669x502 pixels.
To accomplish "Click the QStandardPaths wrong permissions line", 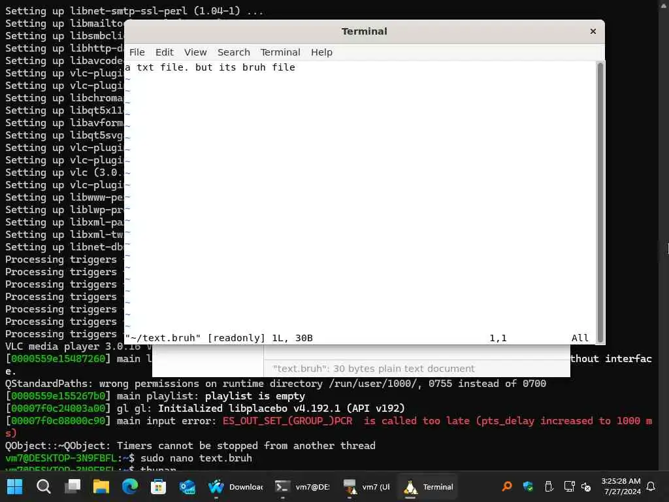I will click(x=276, y=384).
